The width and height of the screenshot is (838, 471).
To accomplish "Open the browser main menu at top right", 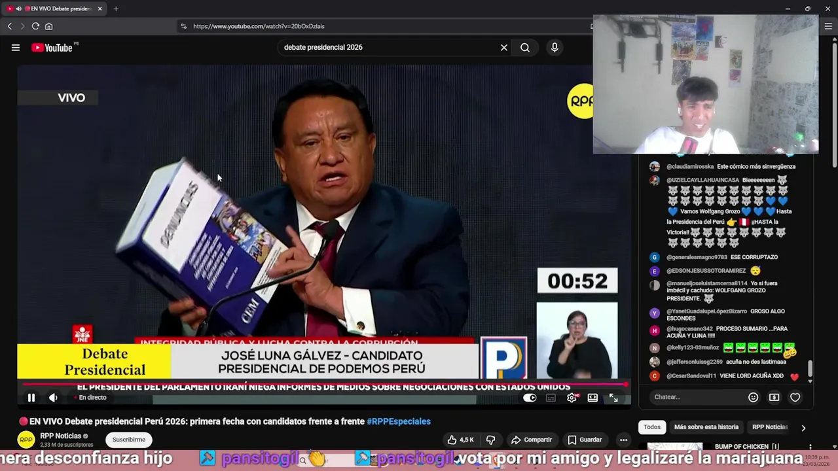I will (x=828, y=26).
